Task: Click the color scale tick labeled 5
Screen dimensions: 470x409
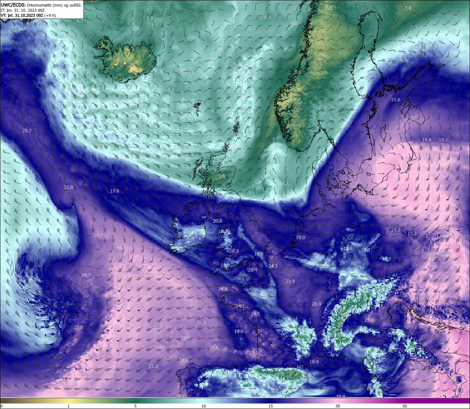Action: tap(135, 406)
